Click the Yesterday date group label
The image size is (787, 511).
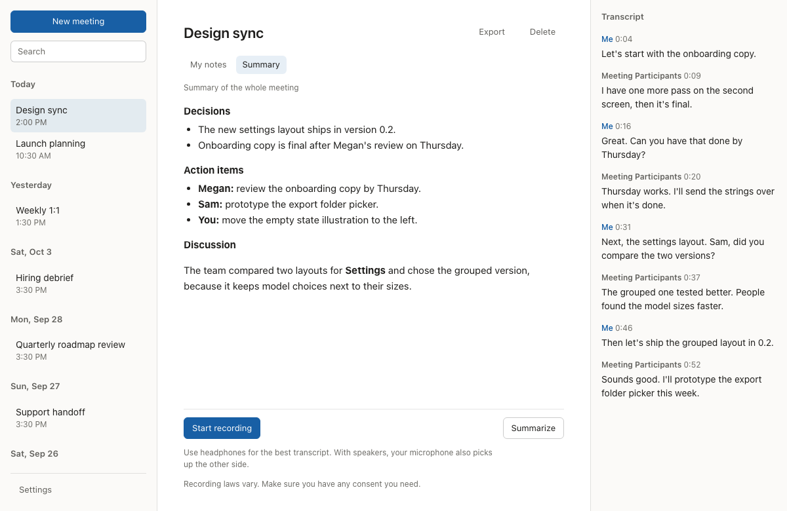(x=31, y=185)
